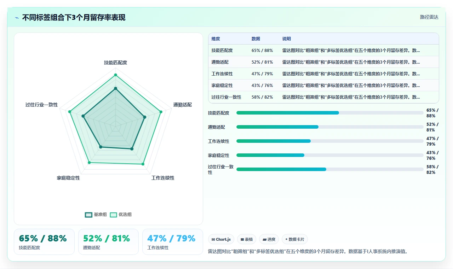Viewport: 453px width, 269px height.
Task: Click the 家庭稳定性 progress bar
Action: click(x=330, y=155)
